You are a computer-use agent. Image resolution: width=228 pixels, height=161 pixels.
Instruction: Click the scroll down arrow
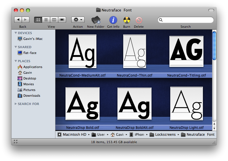click(214, 128)
